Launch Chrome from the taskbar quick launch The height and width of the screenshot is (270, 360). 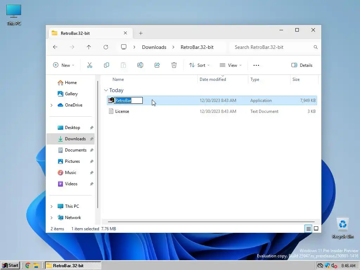tap(28, 266)
